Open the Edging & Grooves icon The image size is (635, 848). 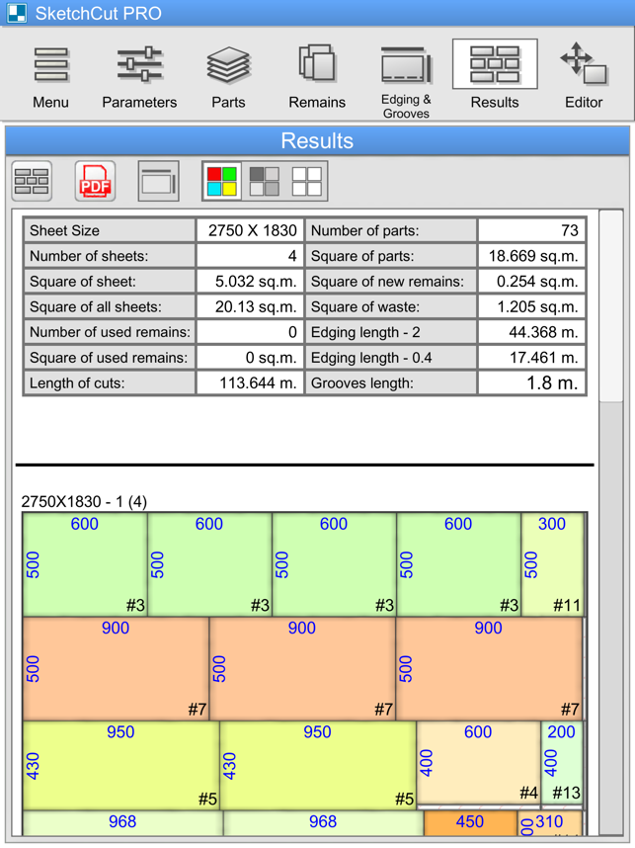pyautogui.click(x=406, y=65)
